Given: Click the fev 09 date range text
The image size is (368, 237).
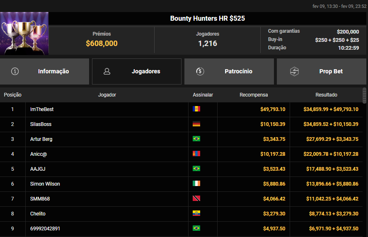Looking at the screenshot, I should 339,6.
